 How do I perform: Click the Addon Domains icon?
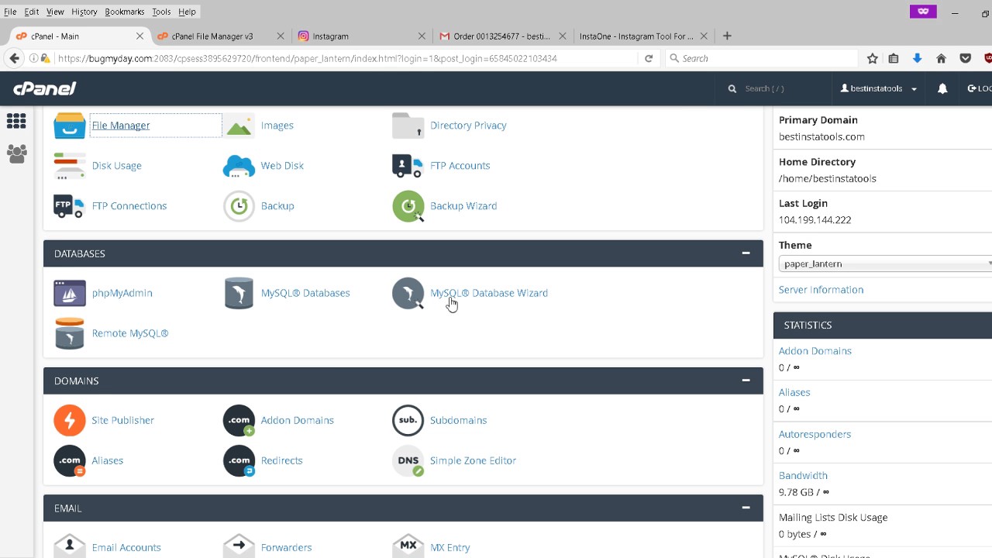239,420
